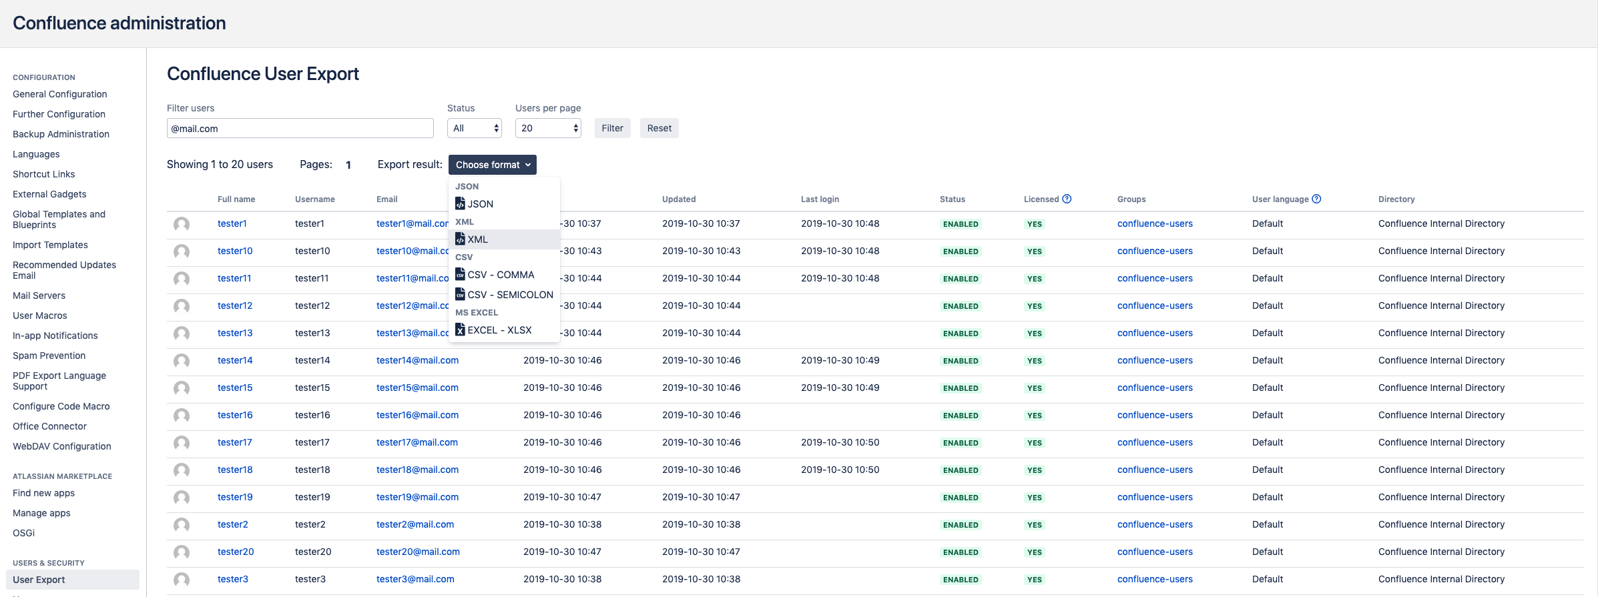Open Manage apps in the sidebar
Image resolution: width=1598 pixels, height=597 pixels.
tap(41, 513)
